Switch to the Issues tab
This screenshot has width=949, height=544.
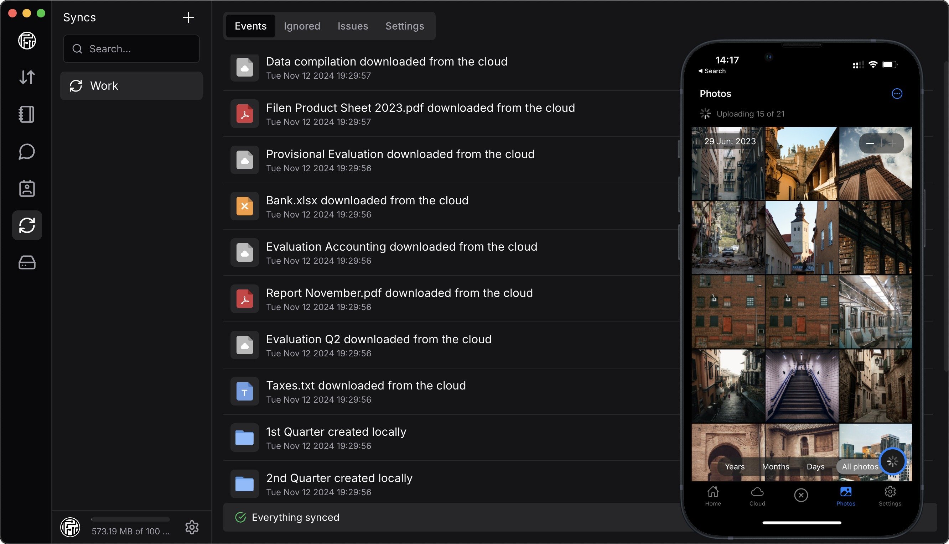[x=352, y=26]
